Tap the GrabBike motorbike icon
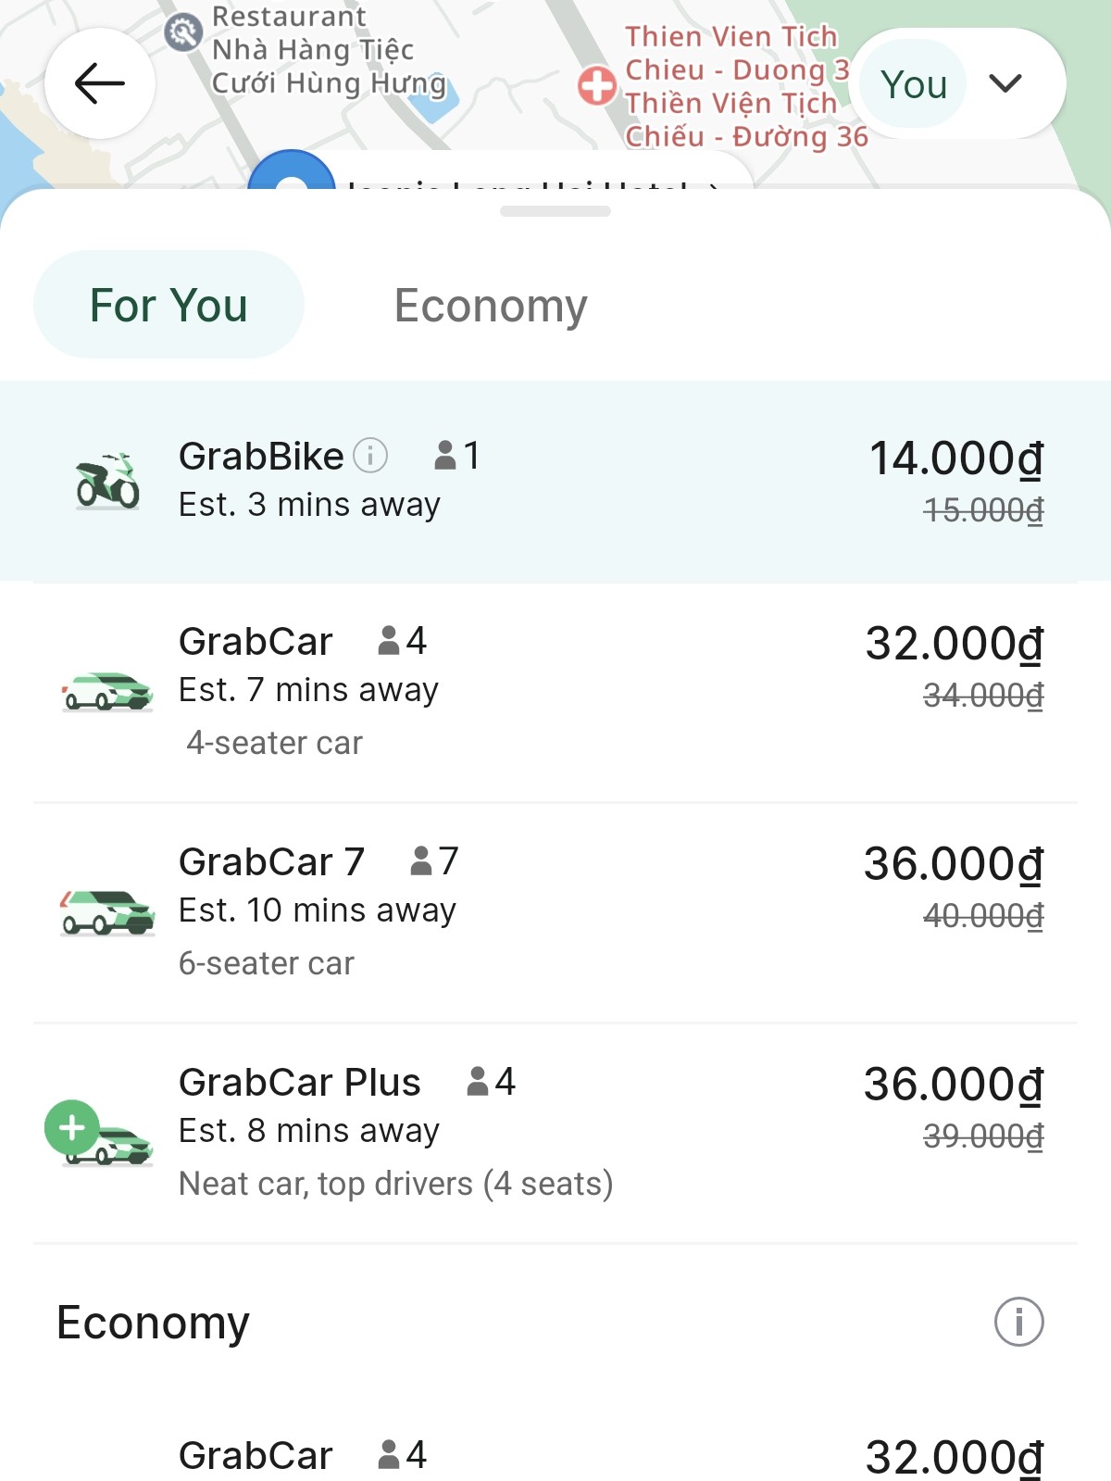1111x1481 pixels. [107, 481]
